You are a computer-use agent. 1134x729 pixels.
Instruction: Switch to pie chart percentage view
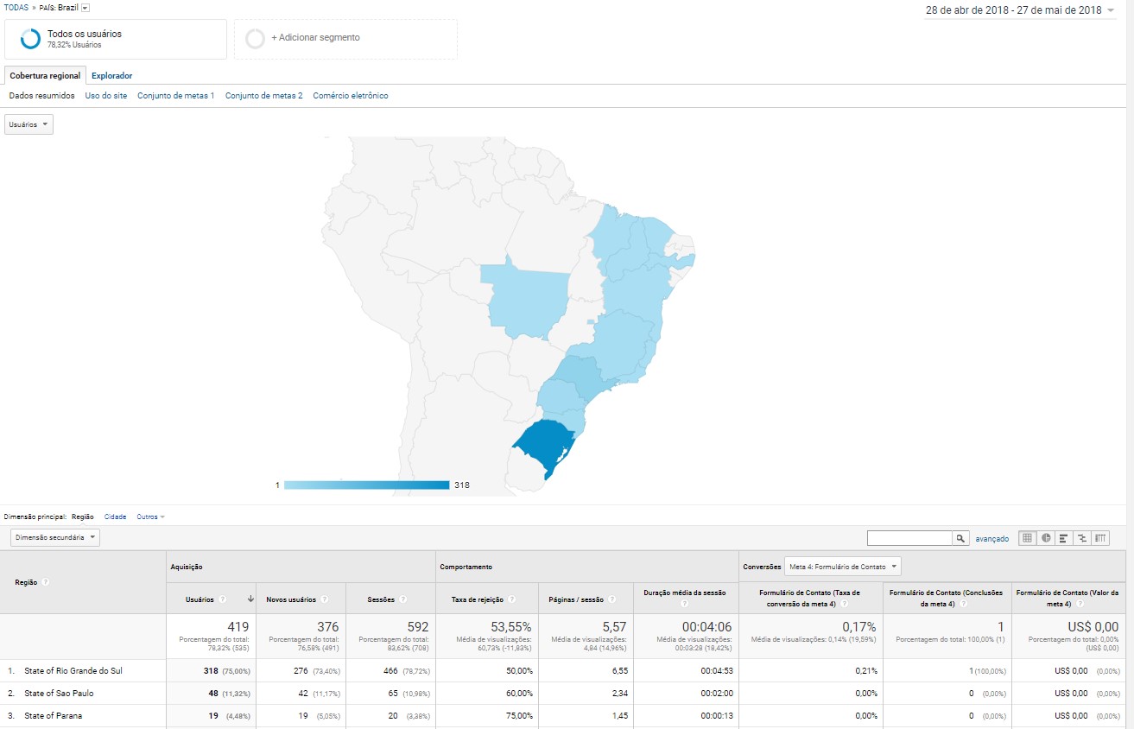pyautogui.click(x=1046, y=538)
